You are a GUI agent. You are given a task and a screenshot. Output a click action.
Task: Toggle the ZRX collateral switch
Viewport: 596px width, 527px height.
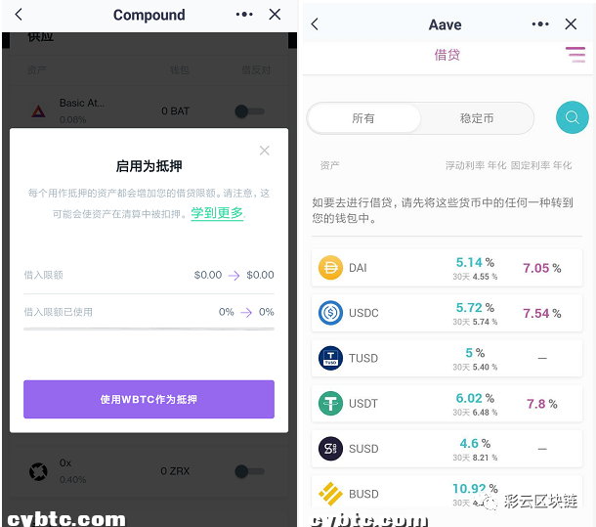(x=249, y=471)
